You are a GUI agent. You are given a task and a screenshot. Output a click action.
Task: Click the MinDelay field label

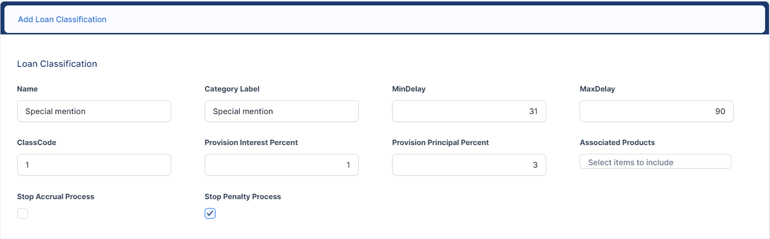(x=408, y=89)
